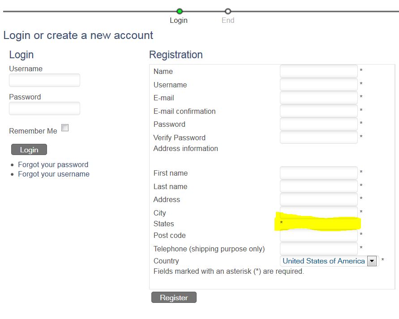
Task: Select the E-mail input field
Action: point(318,98)
